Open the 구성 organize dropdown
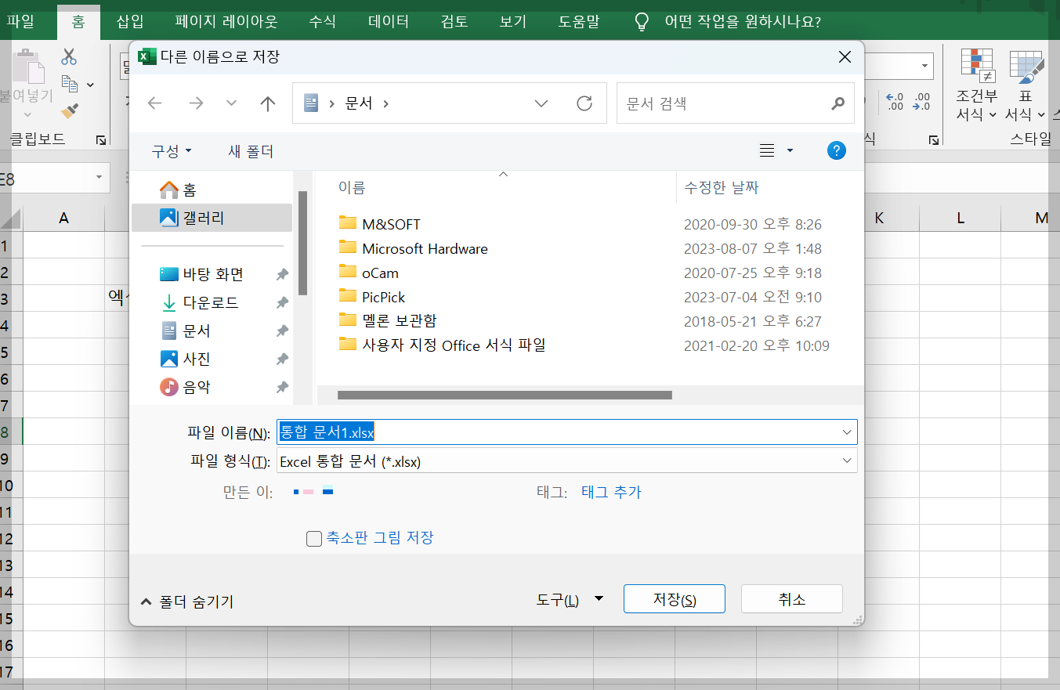 click(170, 150)
